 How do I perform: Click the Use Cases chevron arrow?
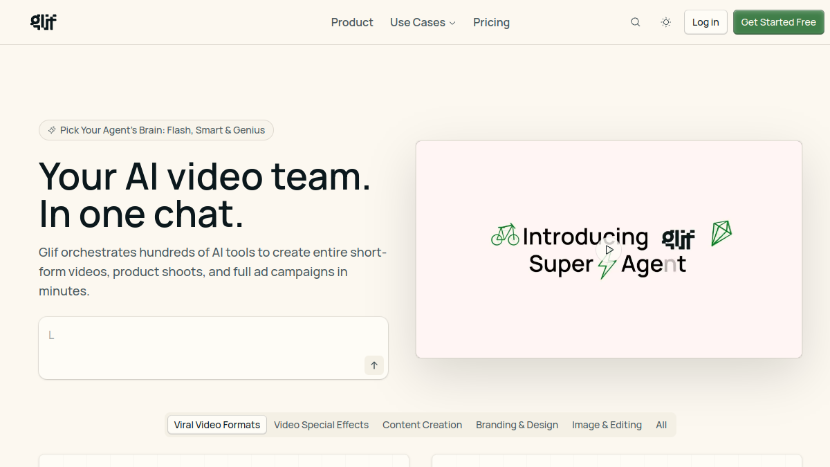click(452, 23)
